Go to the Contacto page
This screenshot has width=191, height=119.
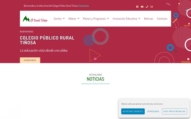click(162, 19)
